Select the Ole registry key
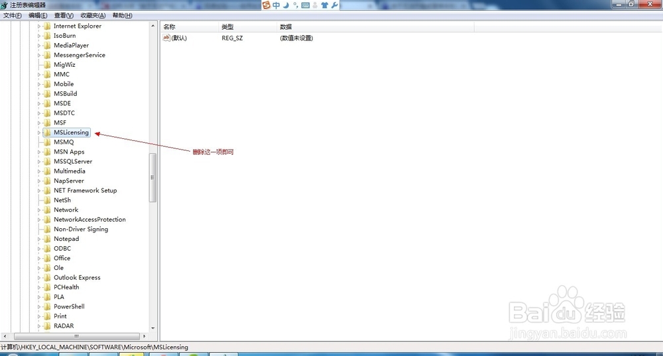This screenshot has height=356, width=663. pyautogui.click(x=59, y=268)
